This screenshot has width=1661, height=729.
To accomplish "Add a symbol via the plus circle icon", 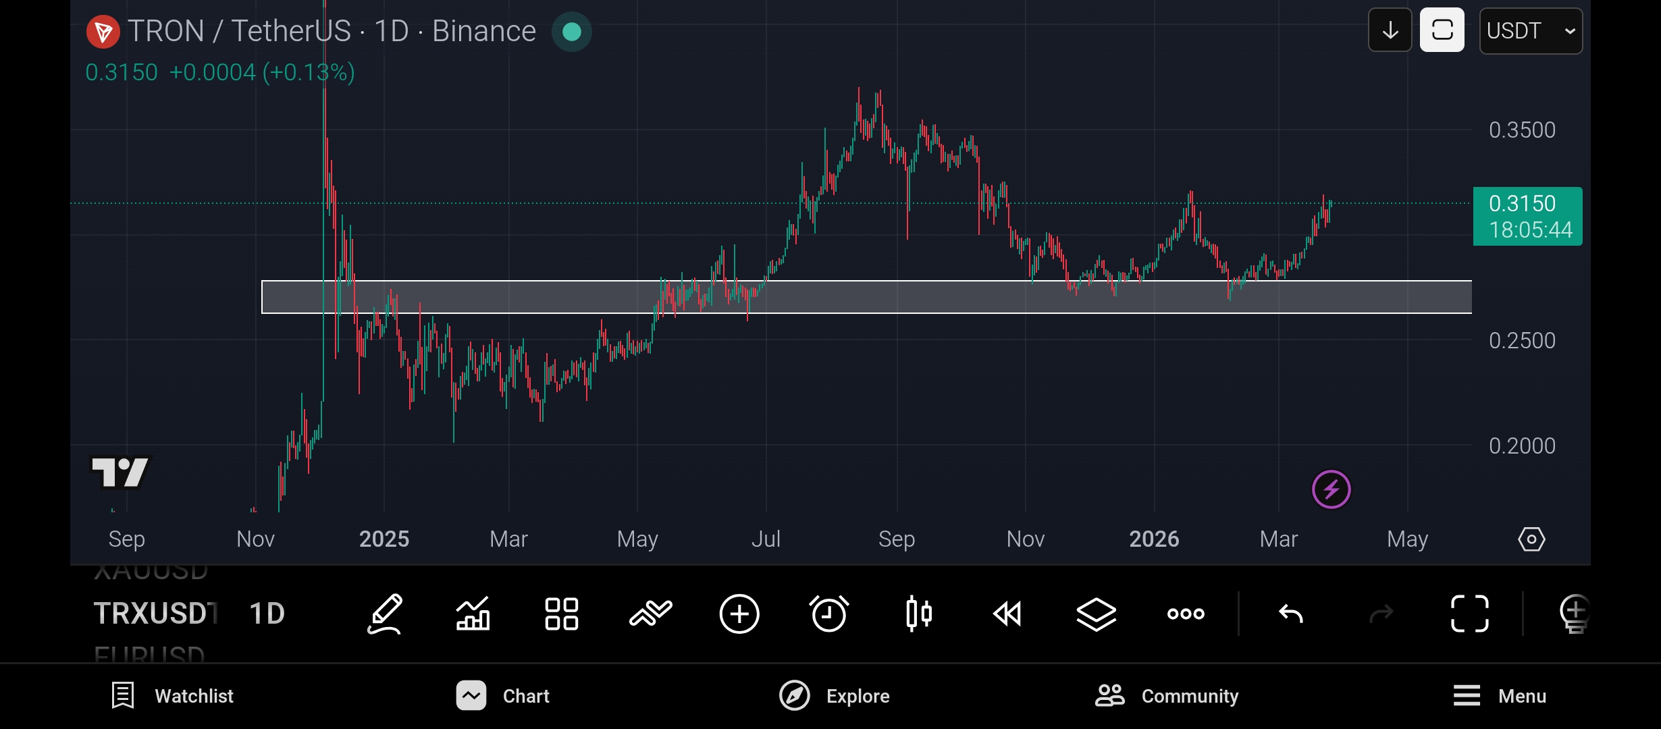I will (x=739, y=614).
